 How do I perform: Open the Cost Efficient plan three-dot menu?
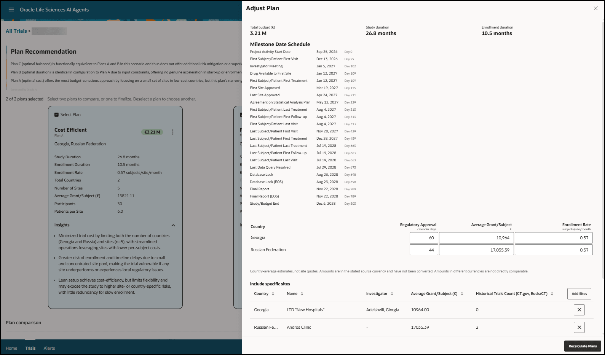pos(173,132)
